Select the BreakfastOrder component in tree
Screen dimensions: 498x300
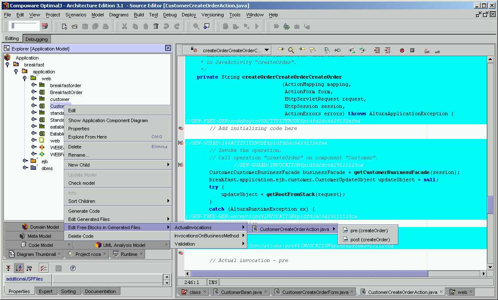[66, 92]
